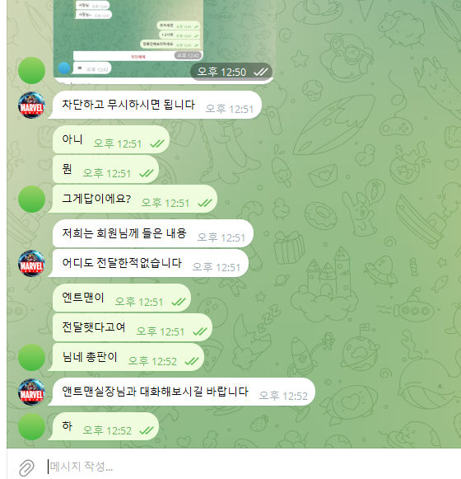Select the 전달했다고여 message bubble
Screen dimensions: 461x479
pos(133,327)
